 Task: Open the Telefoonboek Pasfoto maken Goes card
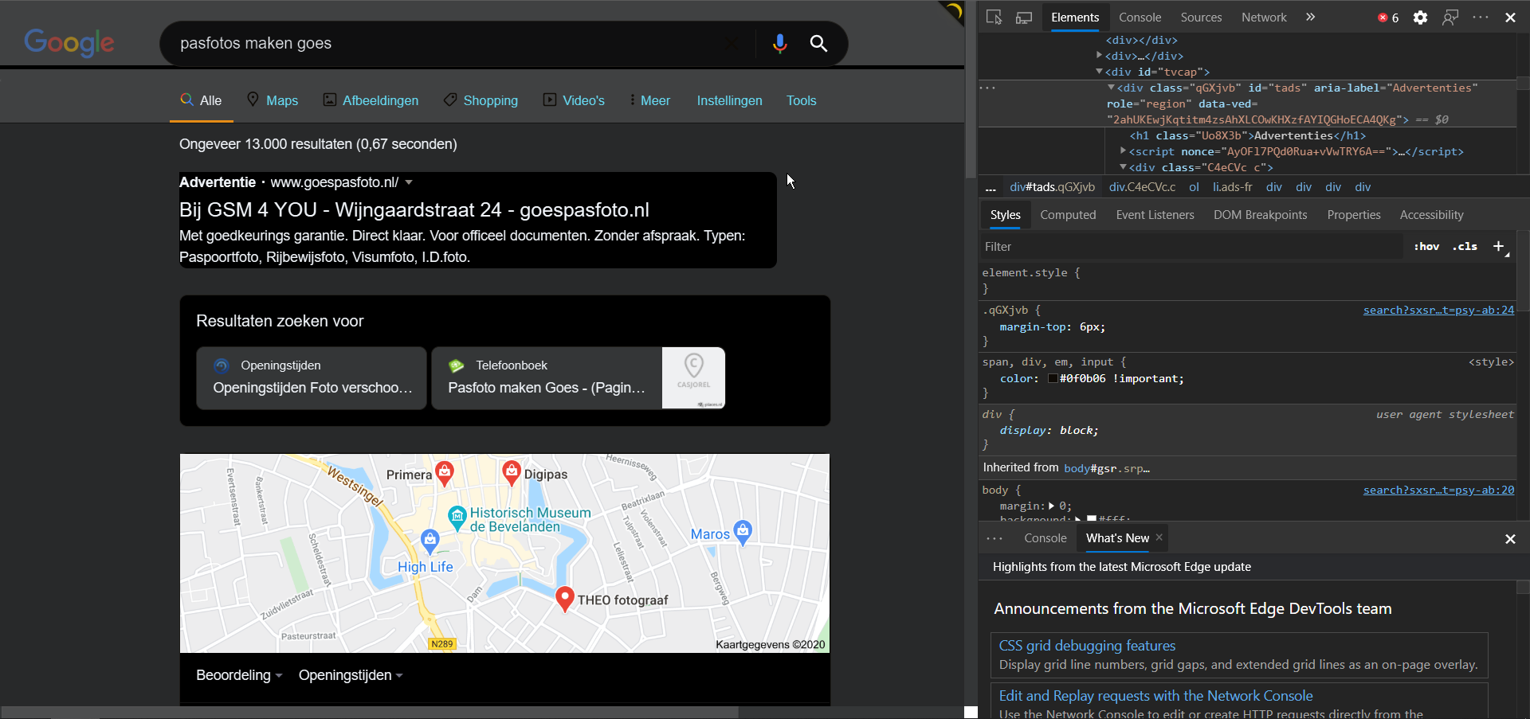tap(547, 378)
